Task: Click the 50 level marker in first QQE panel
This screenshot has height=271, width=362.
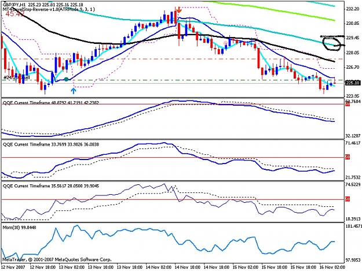Action: coord(347,105)
